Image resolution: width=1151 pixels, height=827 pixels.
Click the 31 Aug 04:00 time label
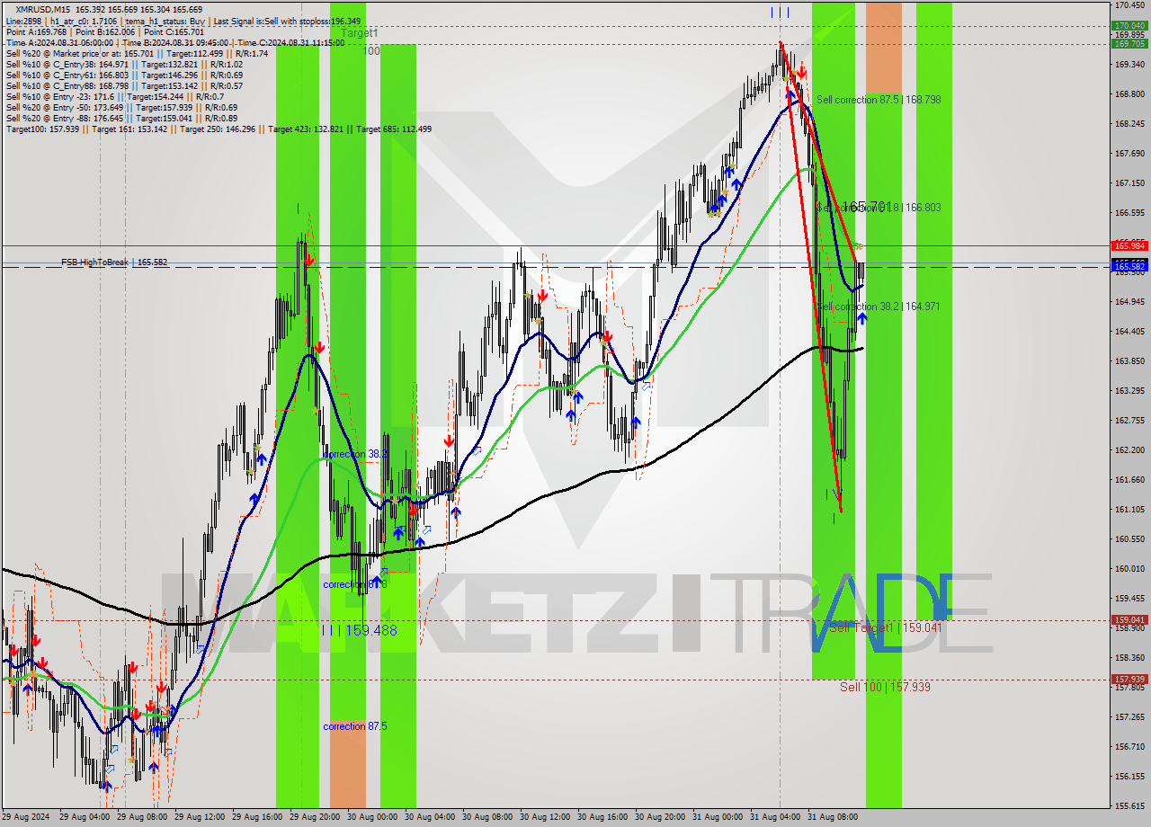pyautogui.click(x=777, y=817)
